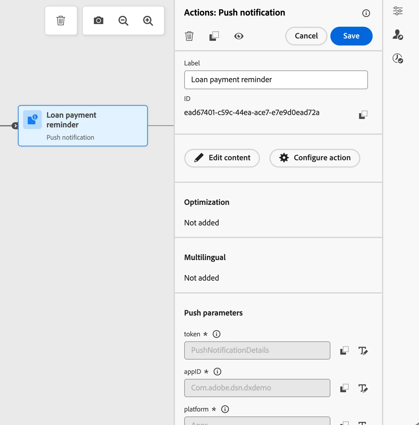The height and width of the screenshot is (425, 419).
Task: Copy the appID parameter value
Action: [x=344, y=388]
